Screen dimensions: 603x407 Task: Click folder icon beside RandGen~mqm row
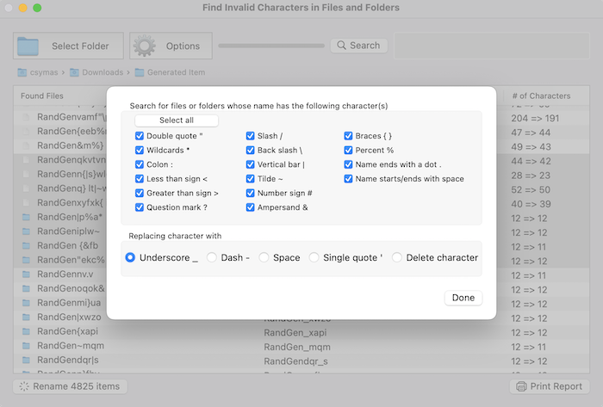[27, 346]
